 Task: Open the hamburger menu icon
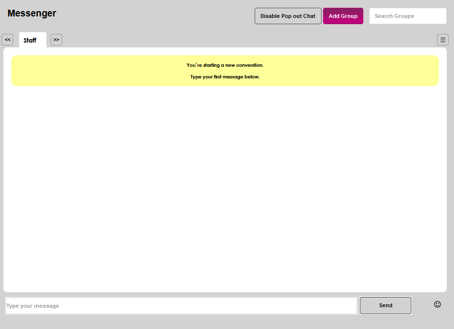(443, 40)
